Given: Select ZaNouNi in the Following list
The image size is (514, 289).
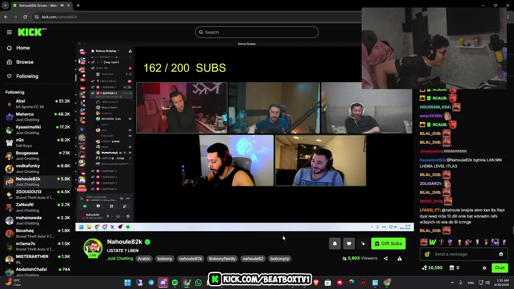Looking at the screenshot, I should [38, 208].
